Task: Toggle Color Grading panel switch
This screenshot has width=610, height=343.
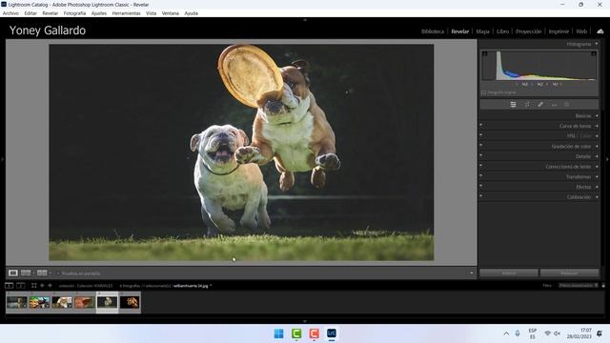Action: point(481,145)
